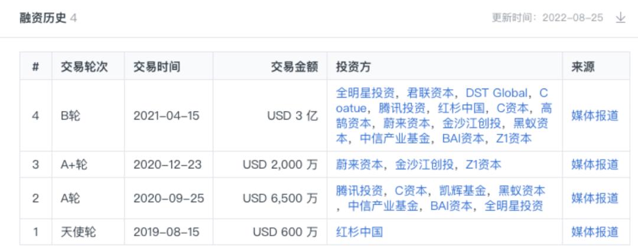Screen dimensions: 638x252
Task: Open 腾讯投资 link in the A轮 row
Action: pos(359,191)
